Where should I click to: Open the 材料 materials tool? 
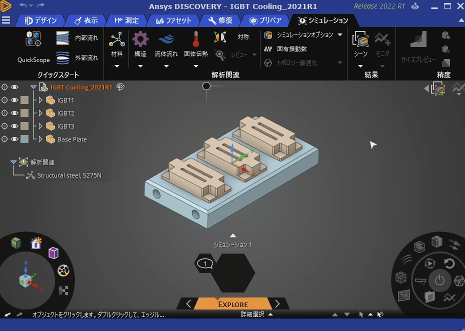[x=117, y=39]
